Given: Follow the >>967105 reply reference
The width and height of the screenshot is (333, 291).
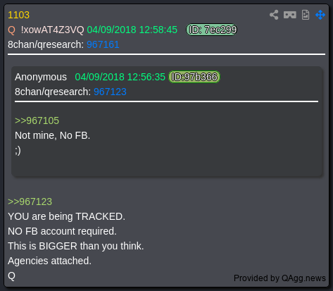Looking at the screenshot, I should coord(37,120).
